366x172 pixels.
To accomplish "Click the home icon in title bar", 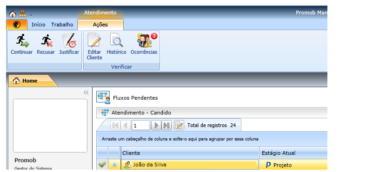I will [13, 14].
